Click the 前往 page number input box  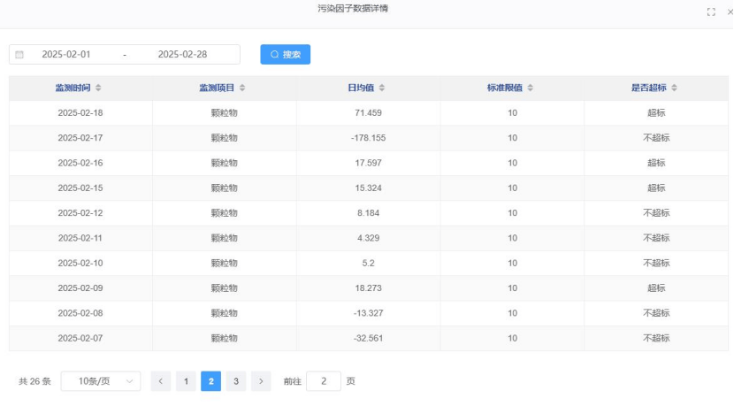324,381
